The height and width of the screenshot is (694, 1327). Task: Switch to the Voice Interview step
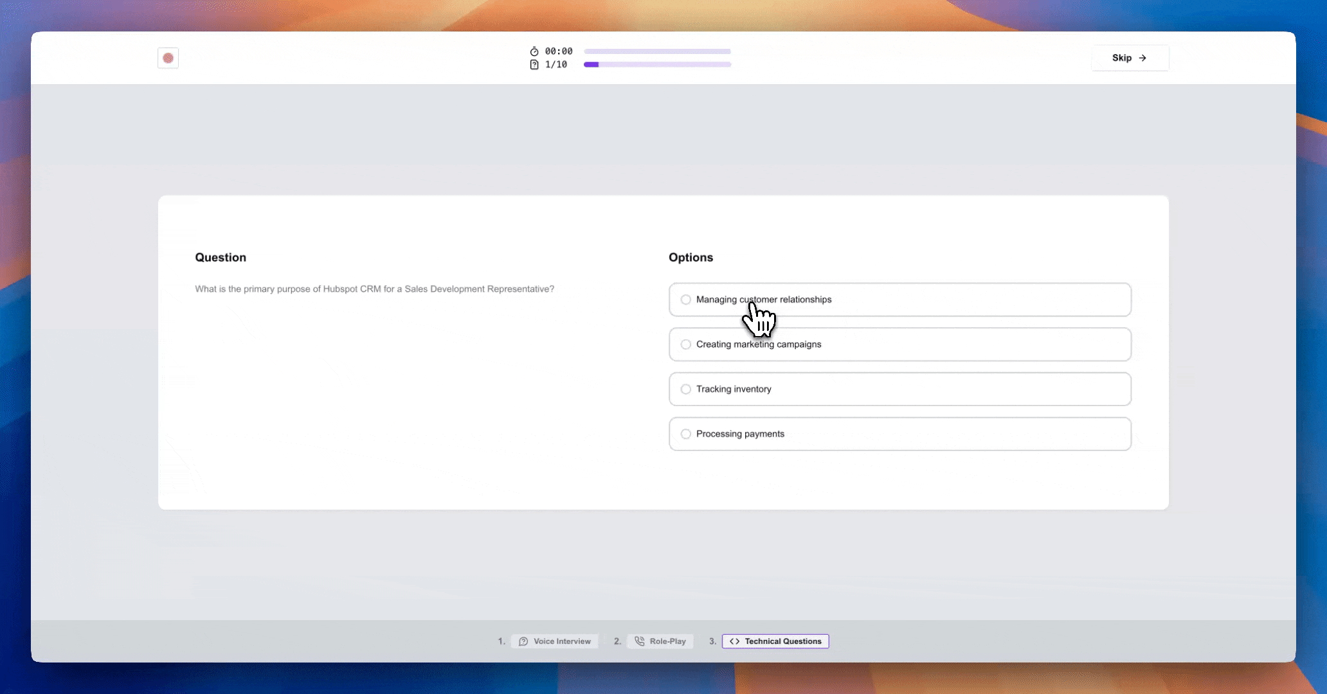pos(555,641)
